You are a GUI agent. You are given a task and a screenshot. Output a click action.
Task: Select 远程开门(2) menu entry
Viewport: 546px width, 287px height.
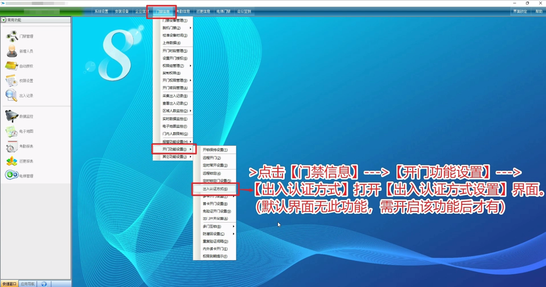tap(212, 158)
